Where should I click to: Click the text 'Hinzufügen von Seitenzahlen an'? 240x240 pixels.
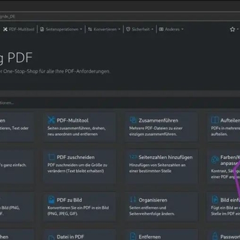click(157, 165)
